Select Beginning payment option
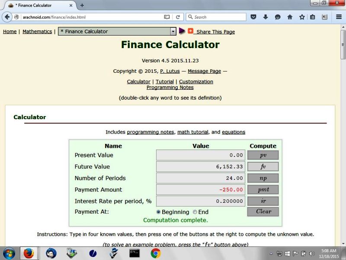 (x=158, y=212)
